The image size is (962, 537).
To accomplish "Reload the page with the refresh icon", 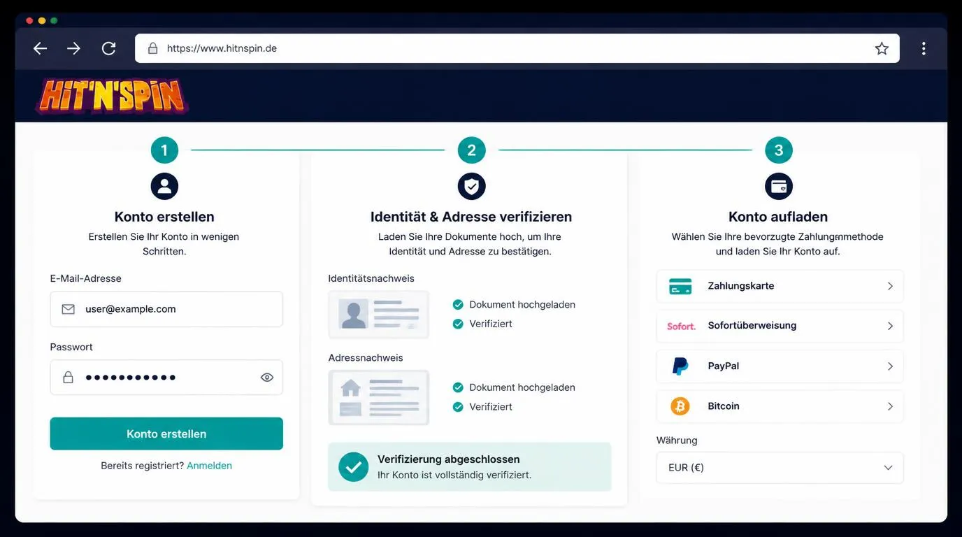I will (x=108, y=48).
